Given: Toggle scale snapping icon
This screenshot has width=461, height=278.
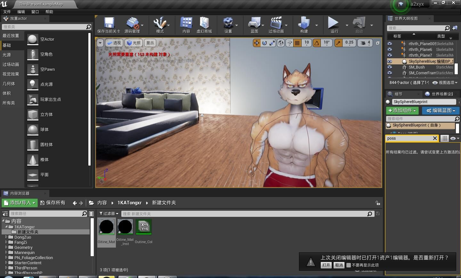Looking at the screenshot, I should point(338,43).
